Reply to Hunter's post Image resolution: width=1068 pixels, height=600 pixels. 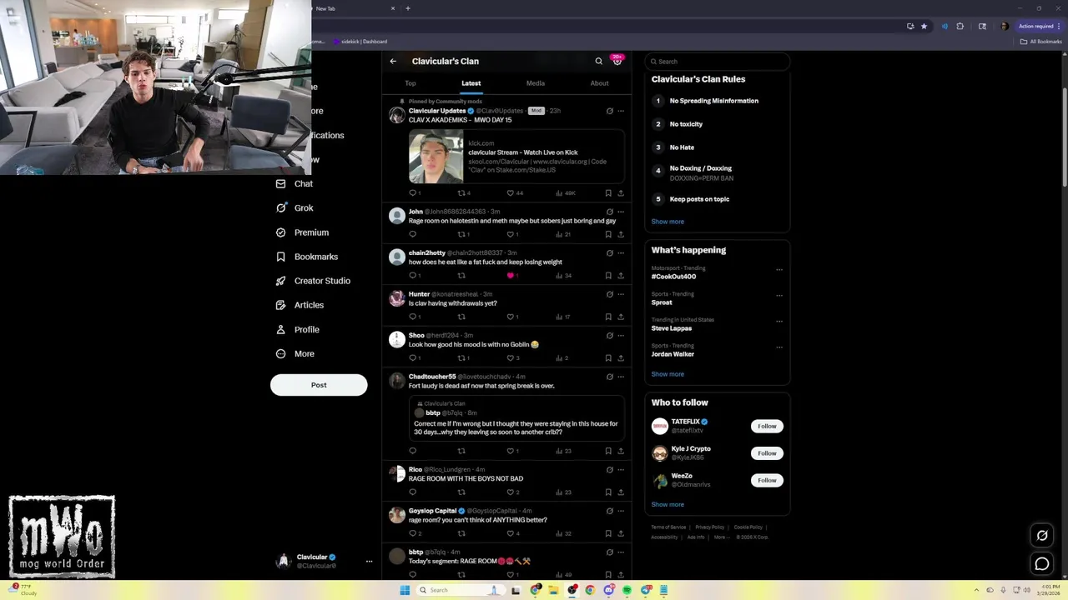[412, 317]
